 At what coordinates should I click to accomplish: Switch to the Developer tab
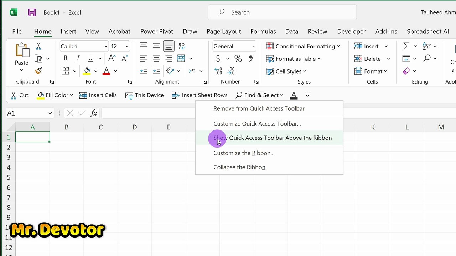pos(351,31)
